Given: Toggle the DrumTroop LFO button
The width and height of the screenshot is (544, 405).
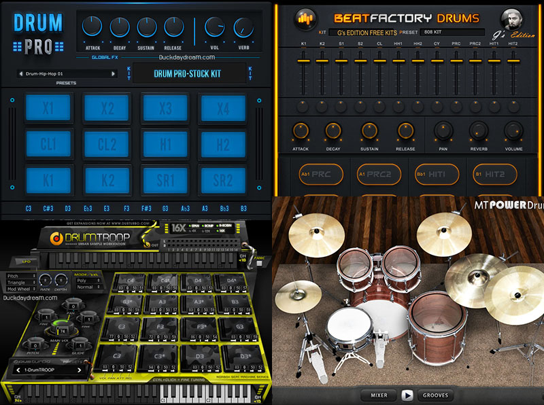Looking at the screenshot, I should [x=27, y=262].
